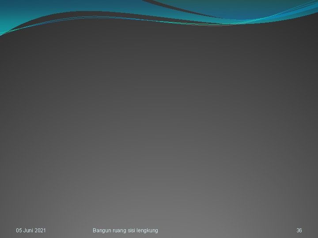Screen dimensions: 318x238
Task: Click slide number 36
Action: pyautogui.click(x=299, y=231)
